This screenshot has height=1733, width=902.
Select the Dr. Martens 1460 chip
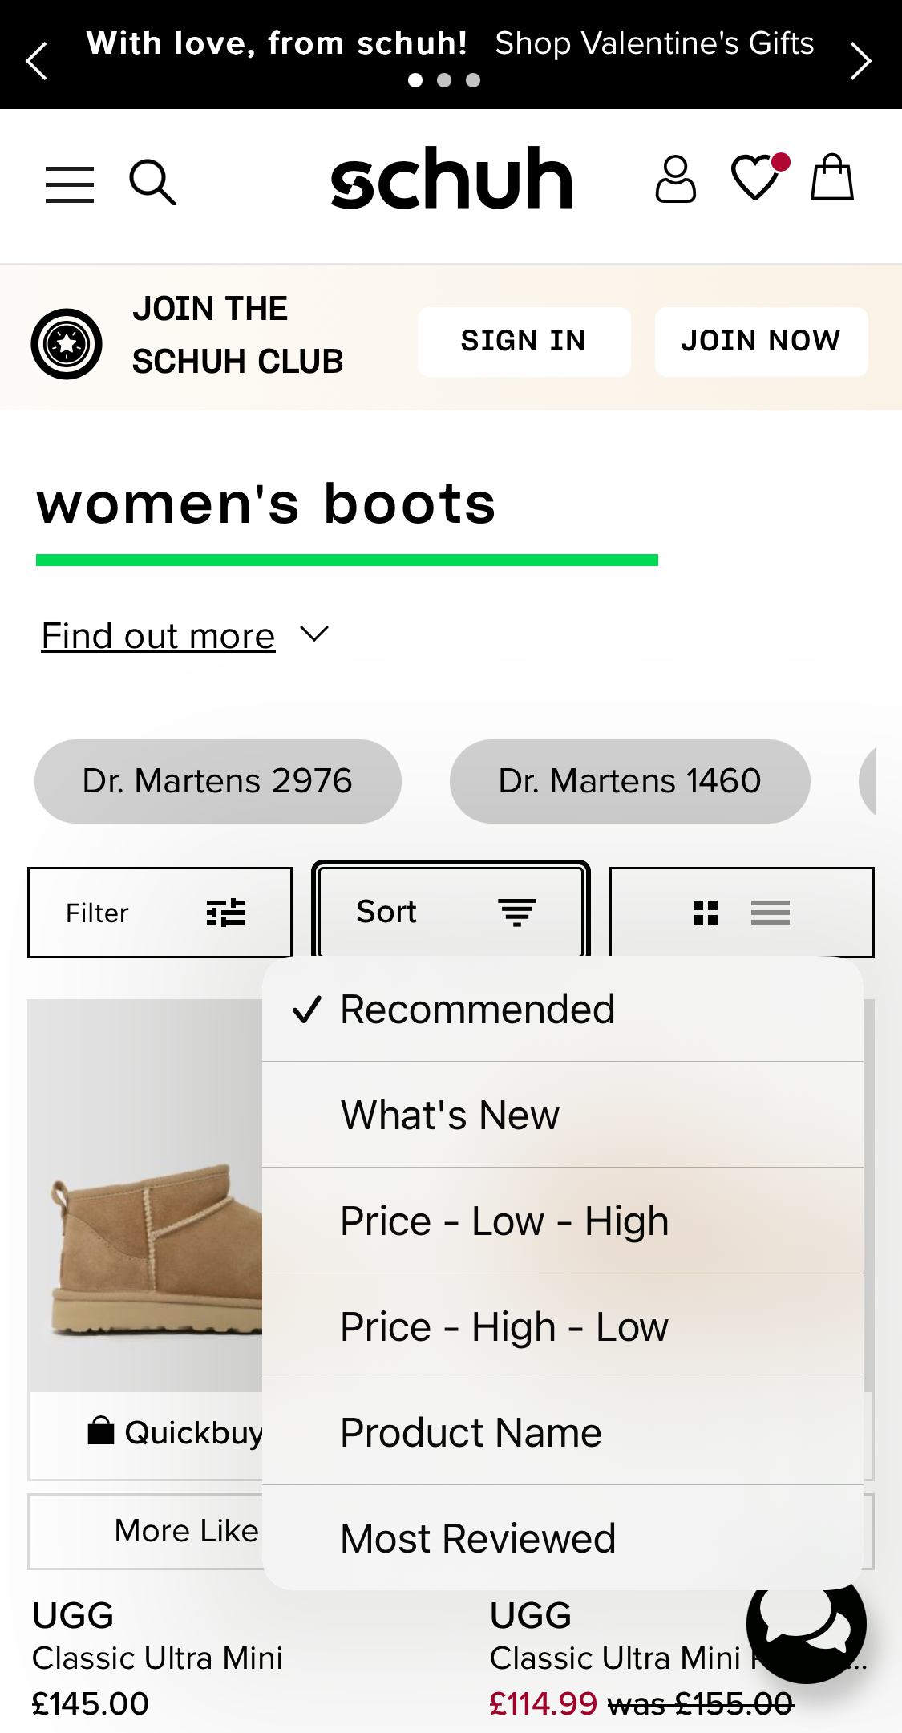pos(629,781)
